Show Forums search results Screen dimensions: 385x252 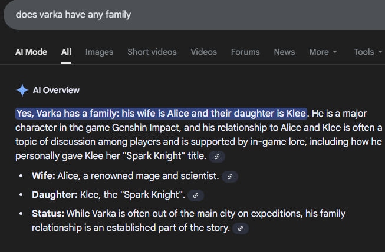[245, 52]
